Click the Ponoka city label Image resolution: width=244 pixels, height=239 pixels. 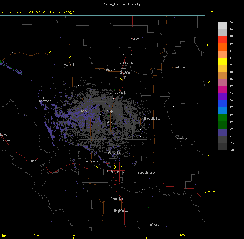tap(136, 39)
